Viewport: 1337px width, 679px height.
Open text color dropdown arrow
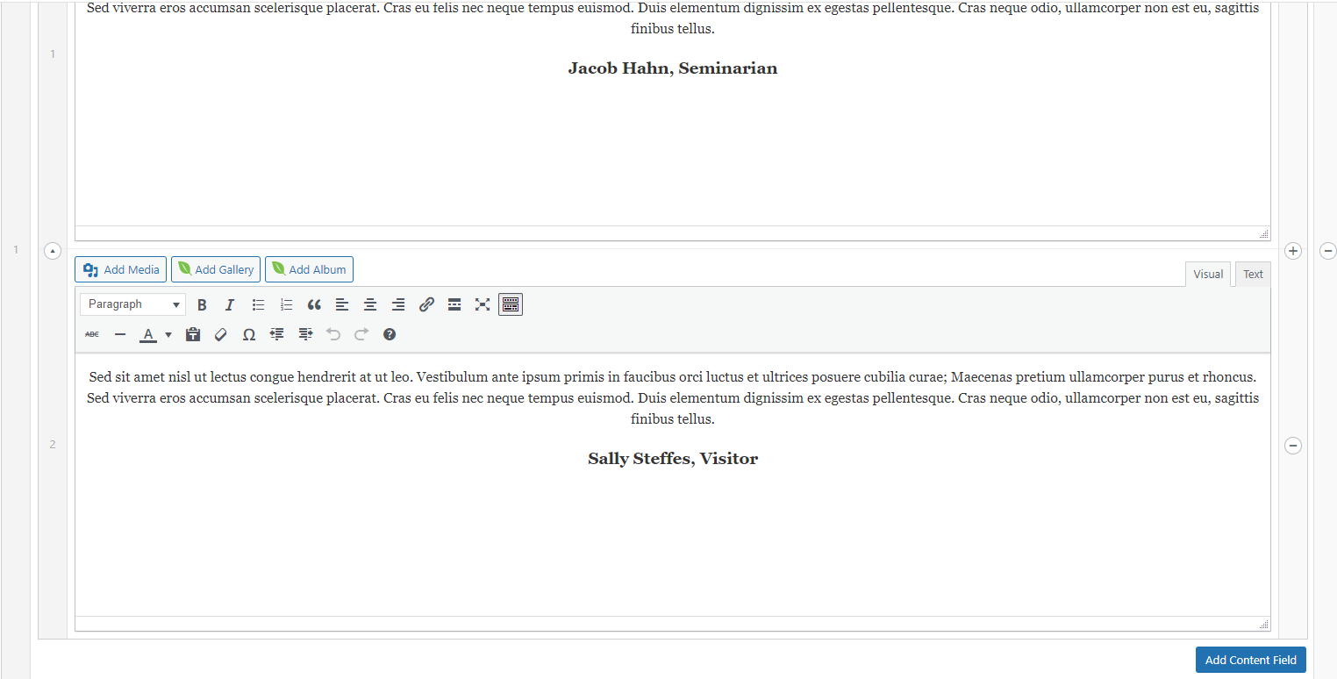point(168,334)
